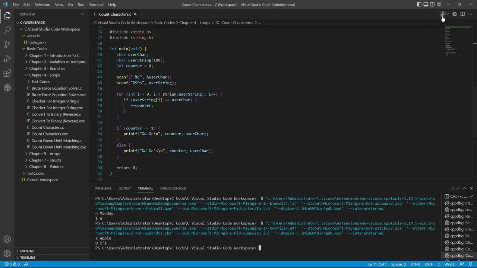
Task: Close the Count Characters.c editor tab
Action: click(x=135, y=14)
